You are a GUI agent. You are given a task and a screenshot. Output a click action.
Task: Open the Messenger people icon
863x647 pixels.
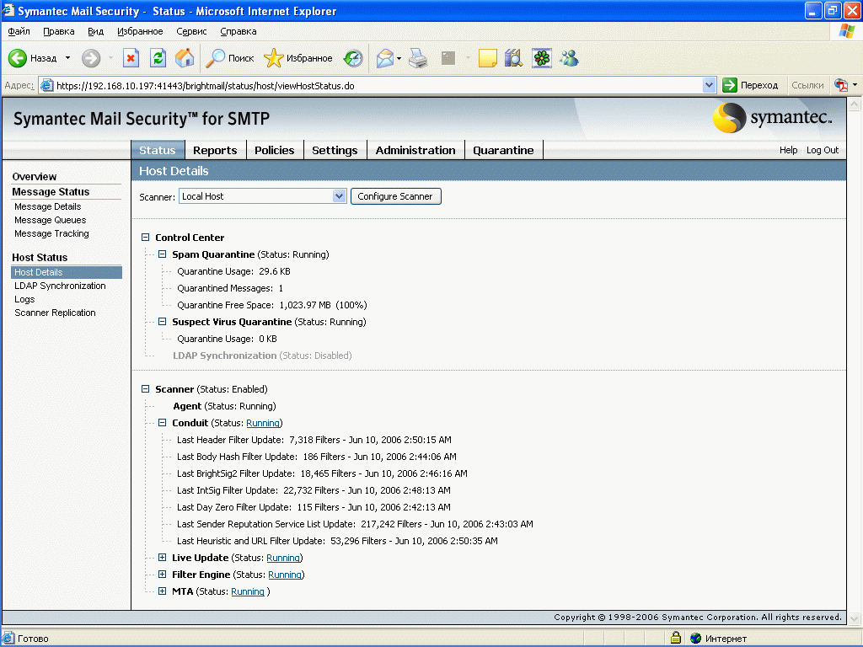pyautogui.click(x=569, y=58)
